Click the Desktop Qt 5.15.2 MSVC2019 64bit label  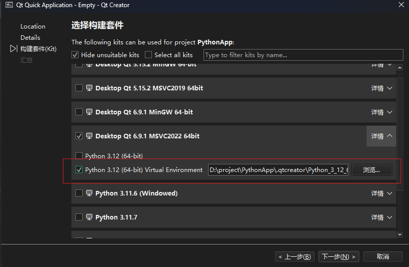[149, 88]
